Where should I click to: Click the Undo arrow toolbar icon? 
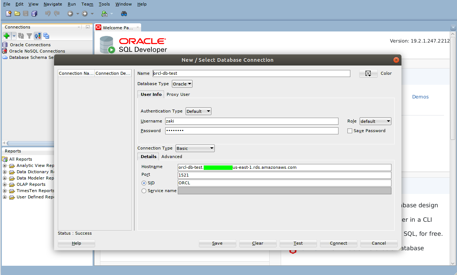(48, 14)
